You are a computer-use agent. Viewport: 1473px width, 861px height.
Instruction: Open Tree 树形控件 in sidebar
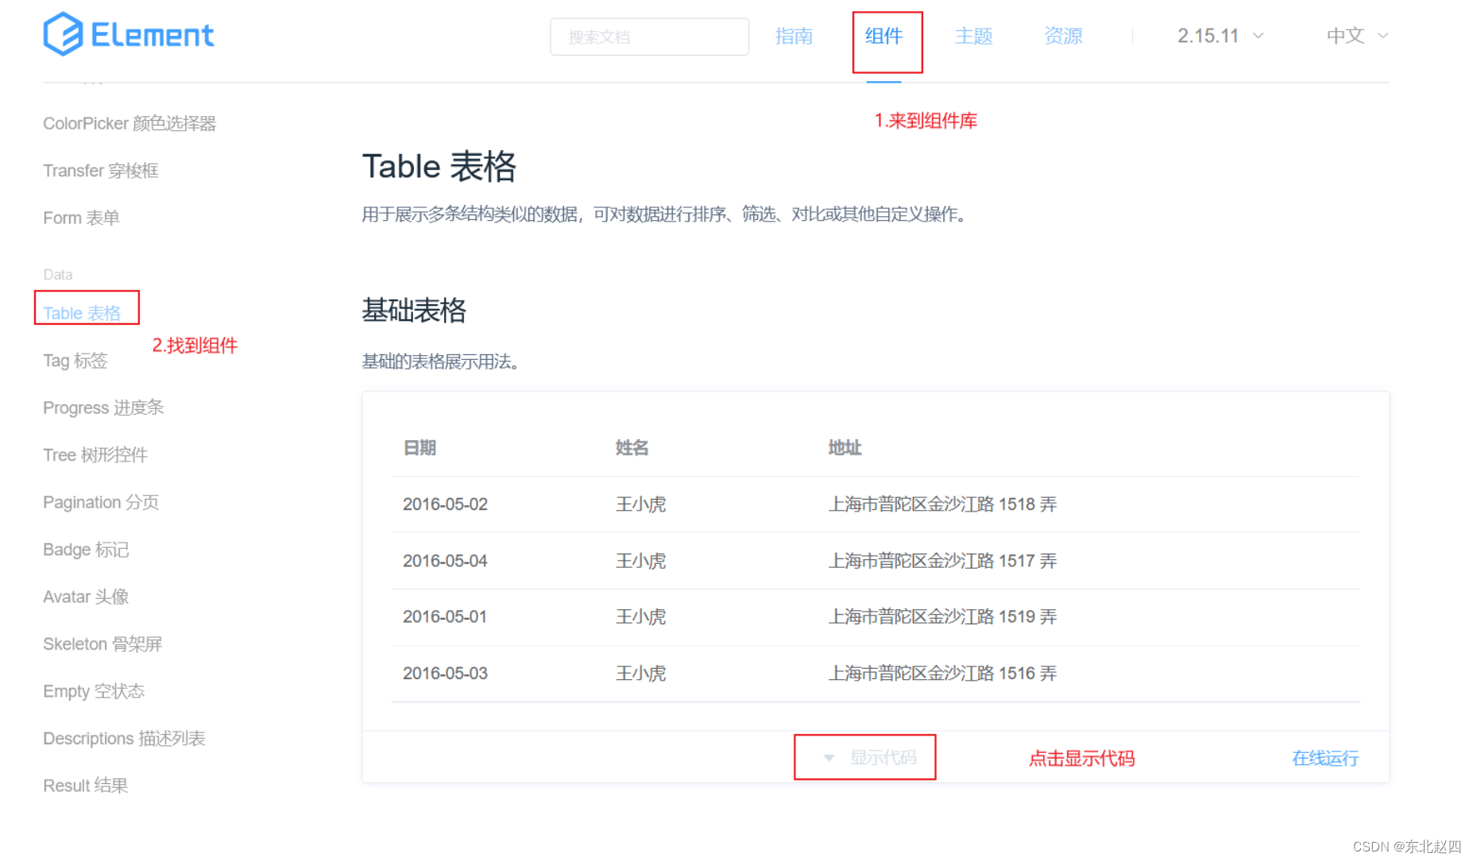tap(95, 455)
